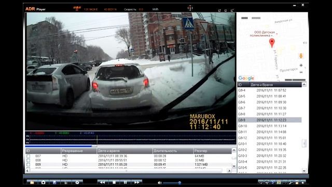Viewport: 332px width, 187px height.
Task: Click the dashcam video frame
Action: tap(131, 71)
